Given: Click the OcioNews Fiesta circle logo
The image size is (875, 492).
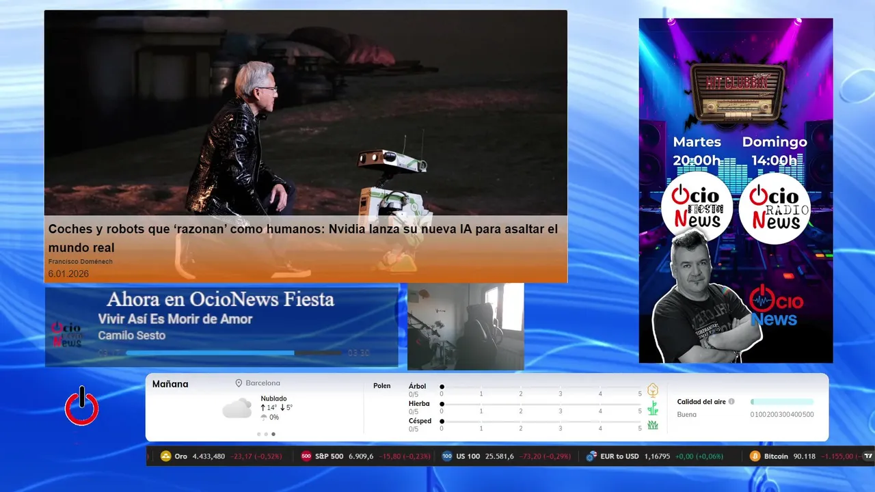Looking at the screenshot, I should [x=697, y=208].
